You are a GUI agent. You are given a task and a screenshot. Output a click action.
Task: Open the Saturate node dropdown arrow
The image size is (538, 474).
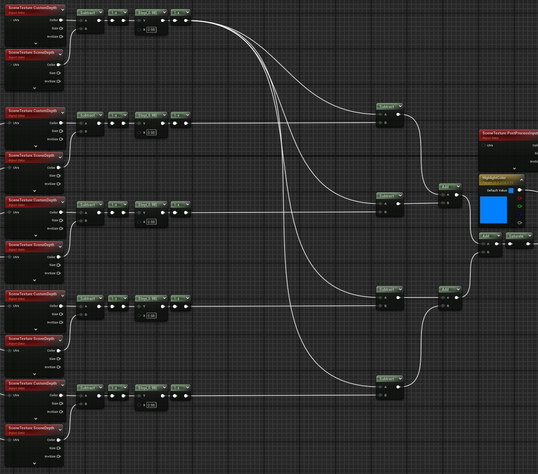(x=529, y=236)
